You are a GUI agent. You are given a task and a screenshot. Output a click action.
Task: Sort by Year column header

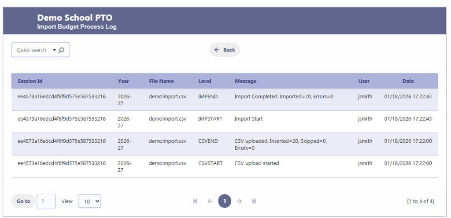[123, 81]
